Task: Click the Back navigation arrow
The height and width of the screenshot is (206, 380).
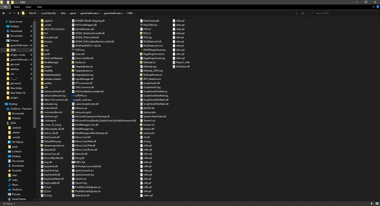Action: [4, 13]
